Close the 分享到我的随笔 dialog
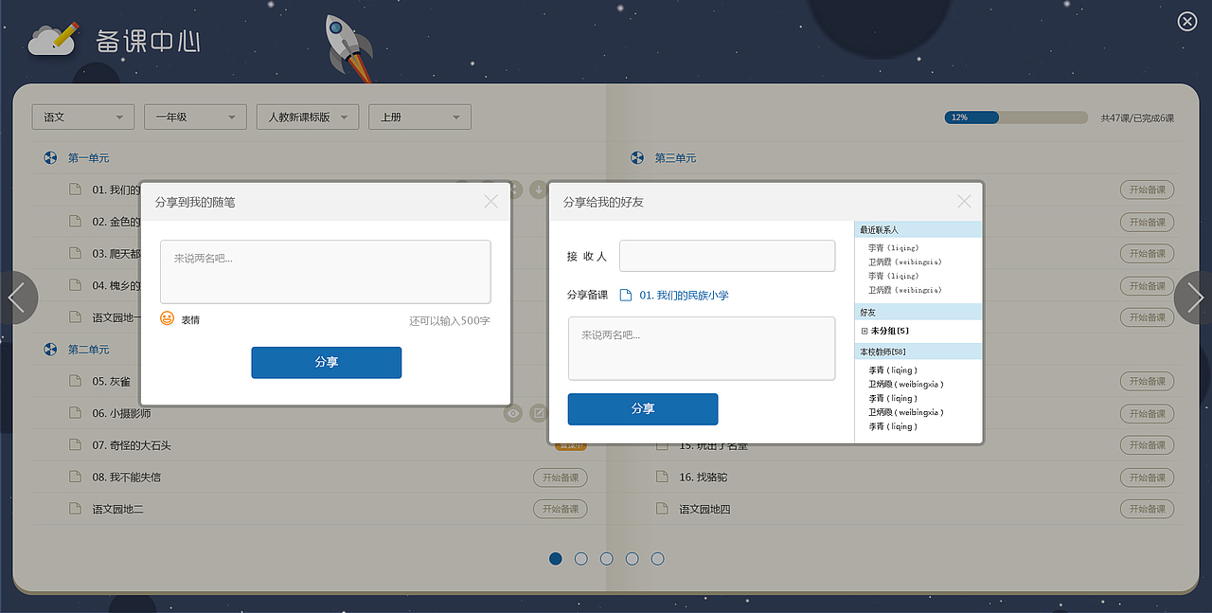The image size is (1212, 613). tap(490, 201)
